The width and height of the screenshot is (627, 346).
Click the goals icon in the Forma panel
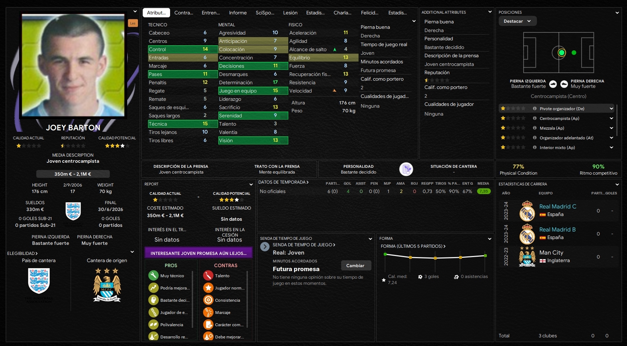click(420, 277)
